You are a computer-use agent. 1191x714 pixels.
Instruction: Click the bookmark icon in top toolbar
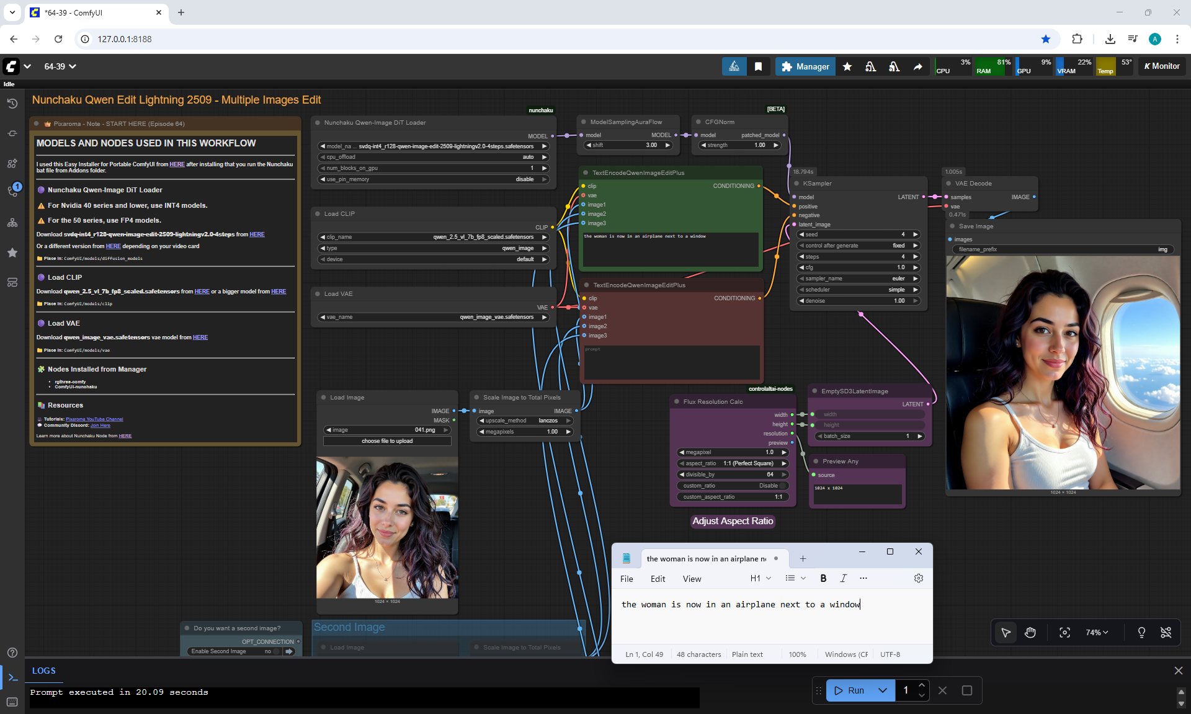pyautogui.click(x=758, y=66)
